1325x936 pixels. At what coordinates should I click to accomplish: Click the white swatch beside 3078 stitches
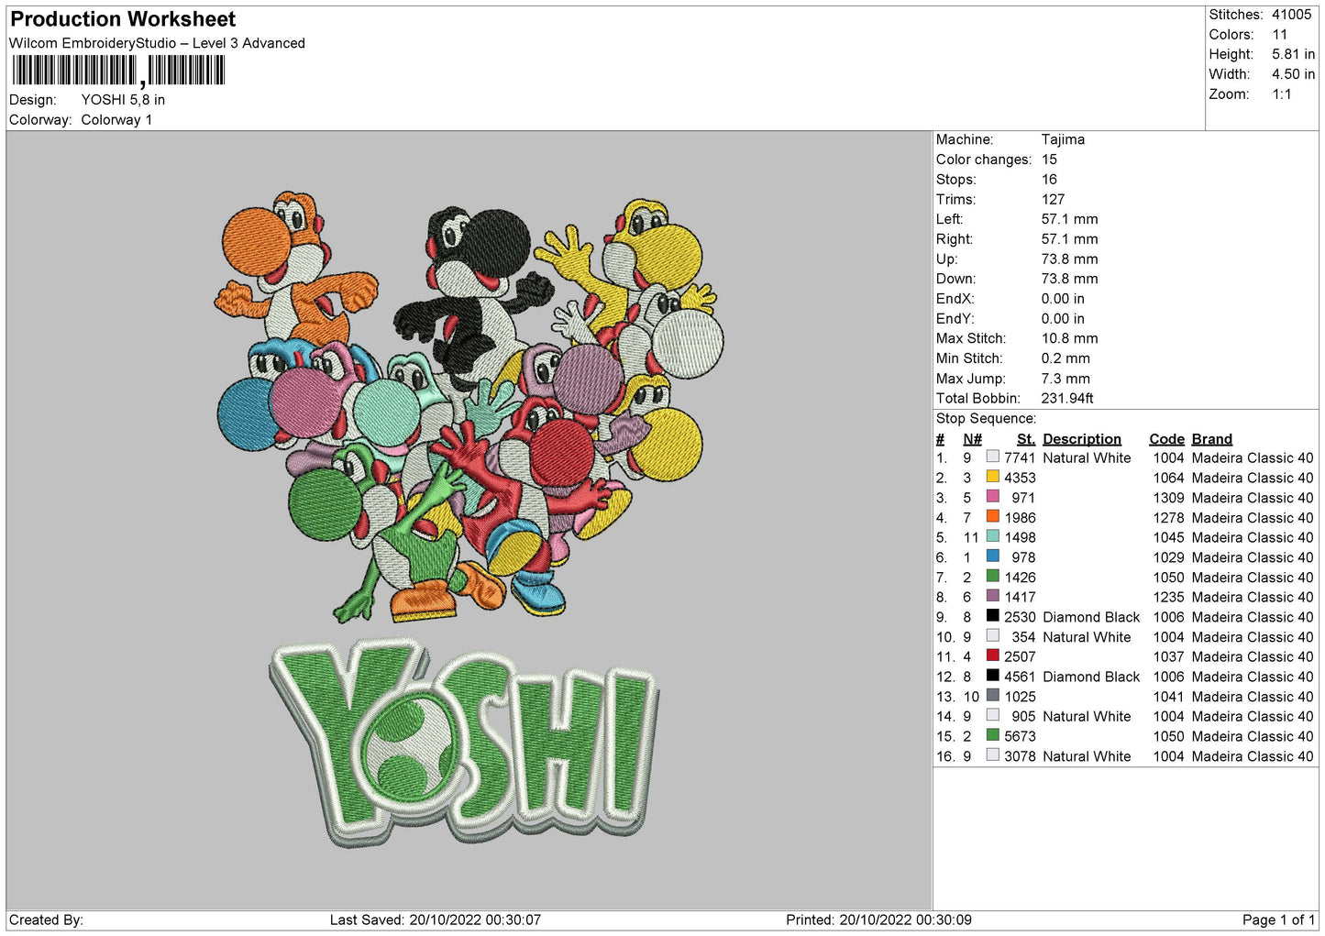[x=992, y=755]
